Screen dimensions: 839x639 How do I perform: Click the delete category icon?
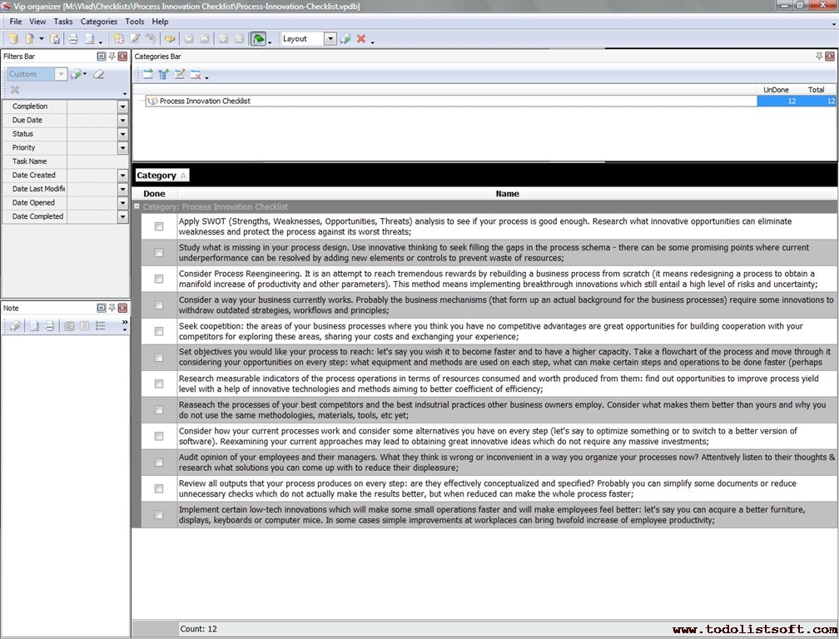click(x=196, y=75)
